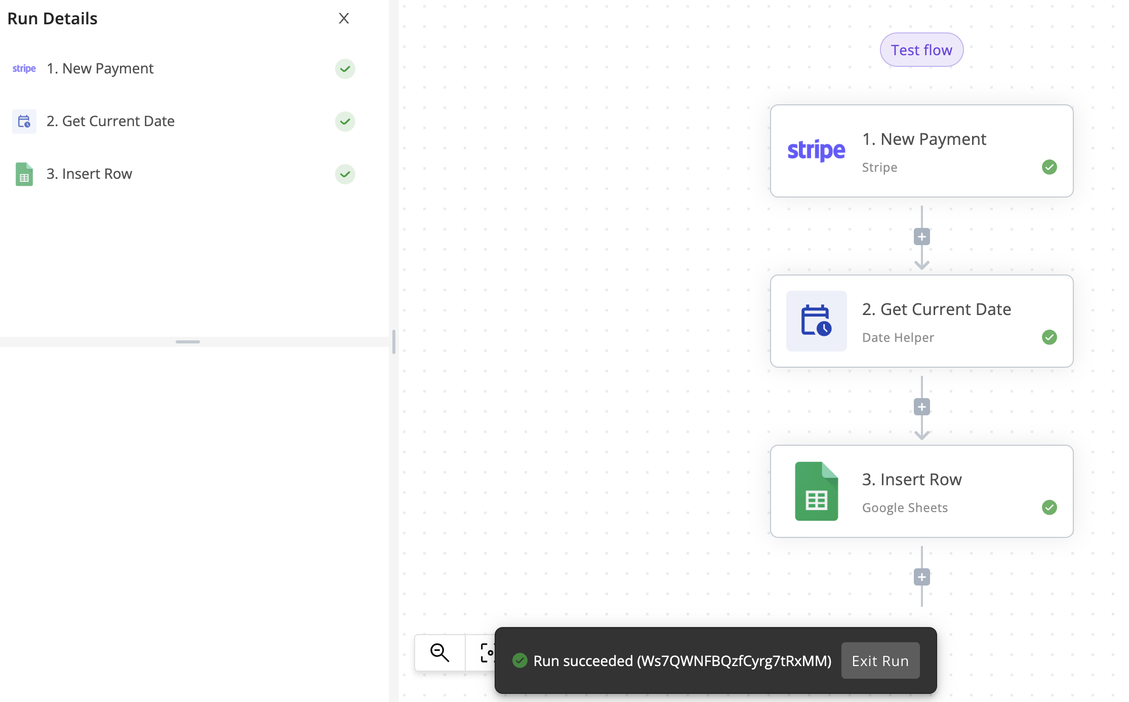Click the Google Sheets icon in the Insert Row card
1129x702 pixels.
click(816, 491)
